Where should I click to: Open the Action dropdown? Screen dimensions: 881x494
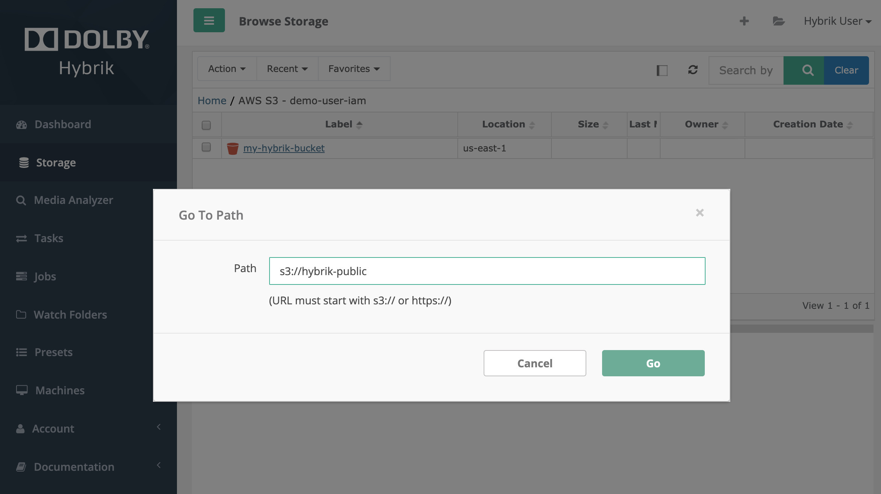[227, 69]
